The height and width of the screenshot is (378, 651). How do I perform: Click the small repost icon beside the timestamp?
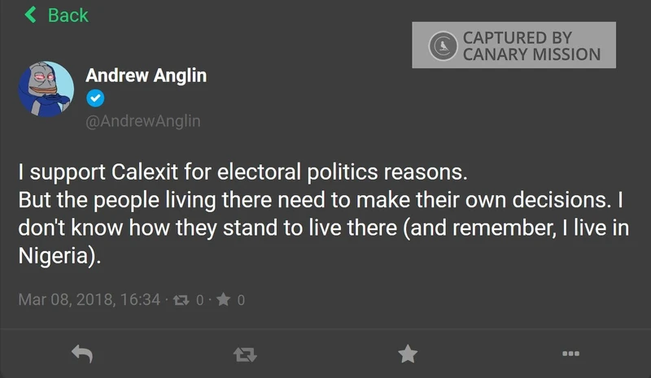pos(182,300)
